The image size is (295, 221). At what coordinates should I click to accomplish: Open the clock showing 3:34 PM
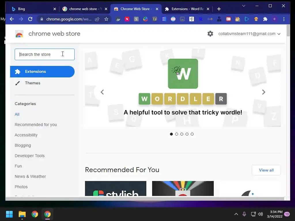[275, 214]
